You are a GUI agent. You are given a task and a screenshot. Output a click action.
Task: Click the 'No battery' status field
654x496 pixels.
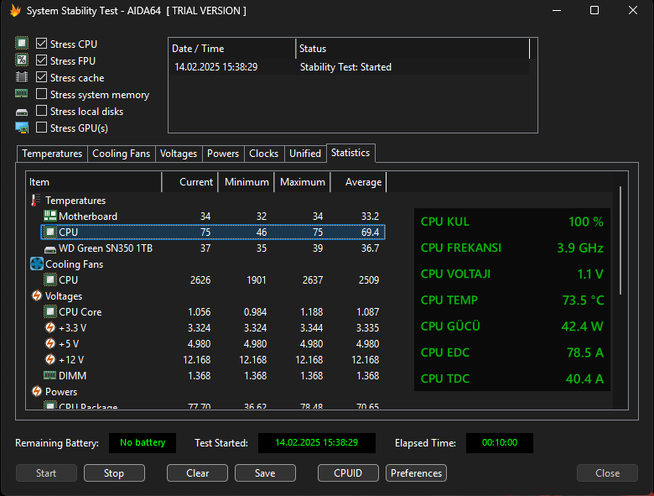click(x=143, y=443)
